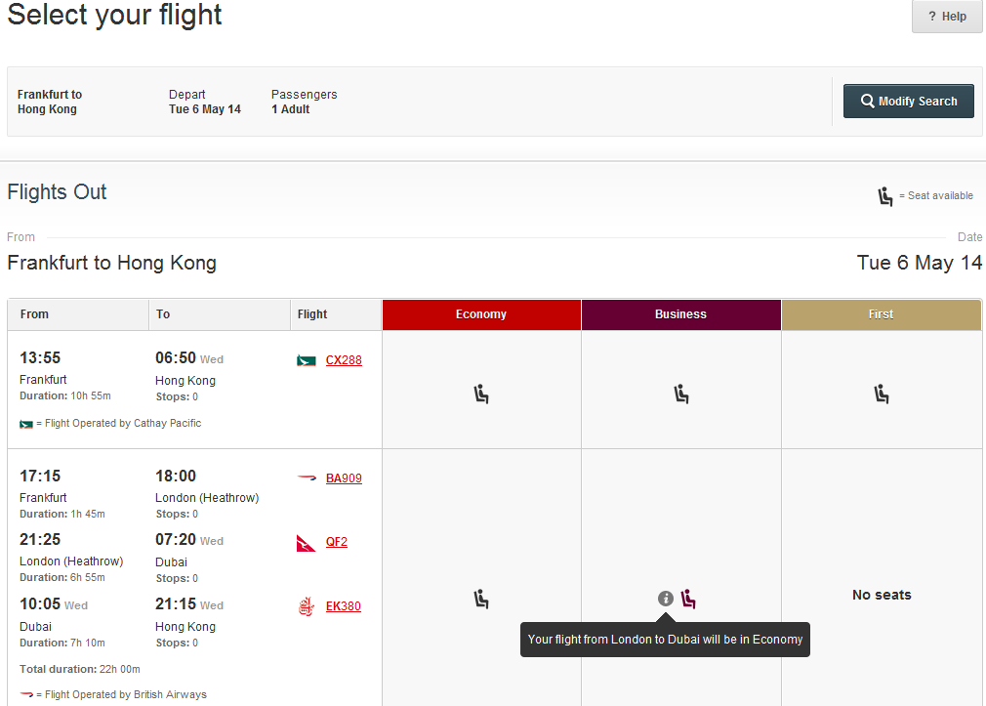Viewport: 986px width, 706px height.
Task: Open QF2 flight details link
Action: [x=337, y=542]
